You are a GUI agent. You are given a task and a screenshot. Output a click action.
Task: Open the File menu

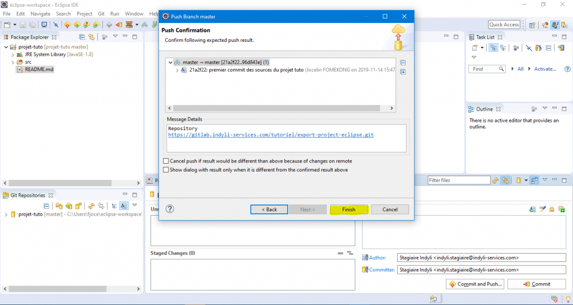(7, 13)
